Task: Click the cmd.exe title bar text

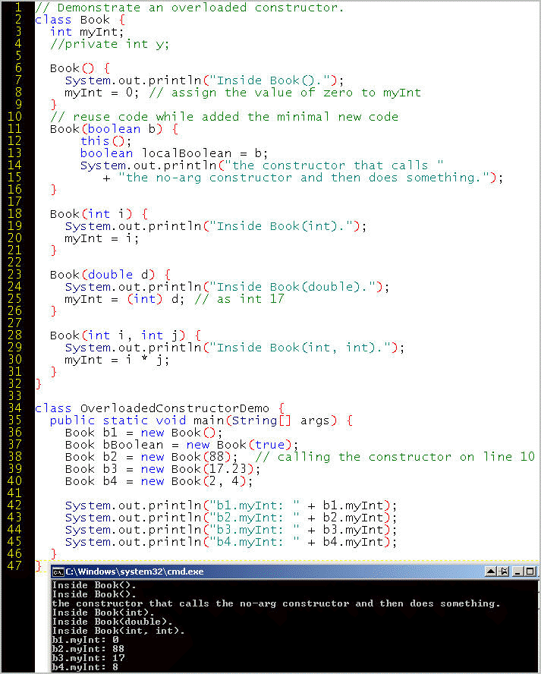Action: point(134,572)
